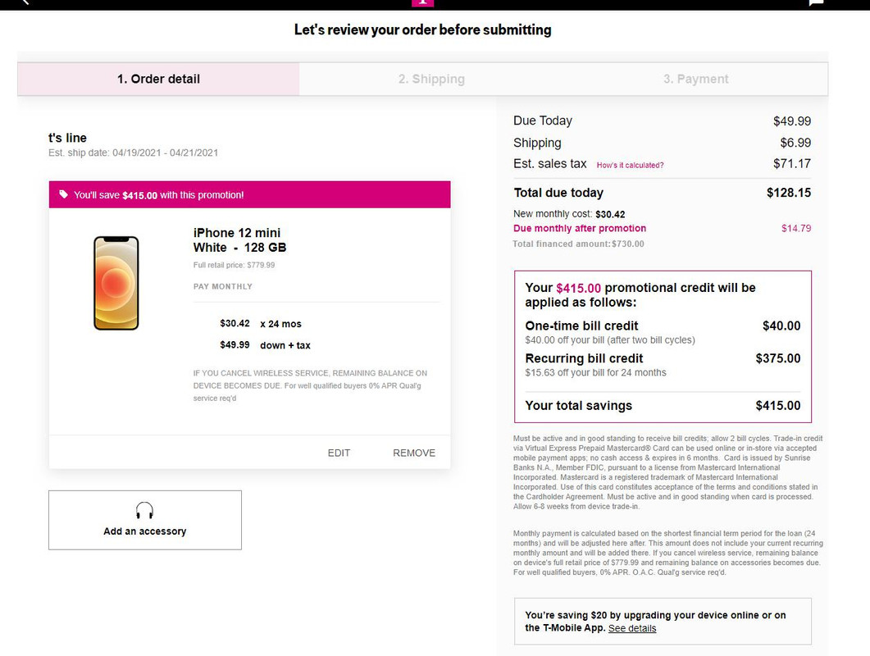Click the Est. ship date text
The width and height of the screenshot is (870, 656).
pos(133,153)
